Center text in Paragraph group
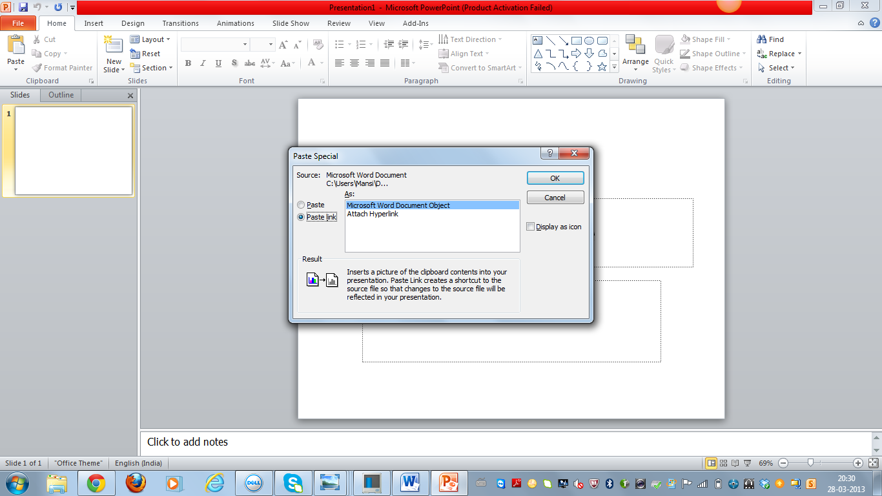Screen dimensions: 882x496 click(354, 63)
